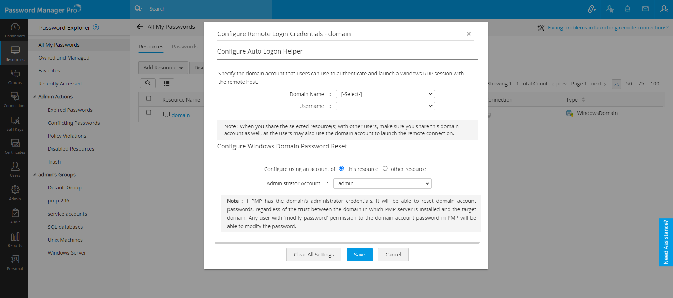Viewport: 673px width, 298px height.
Task: Select the SQL databases group
Action: tap(66, 227)
